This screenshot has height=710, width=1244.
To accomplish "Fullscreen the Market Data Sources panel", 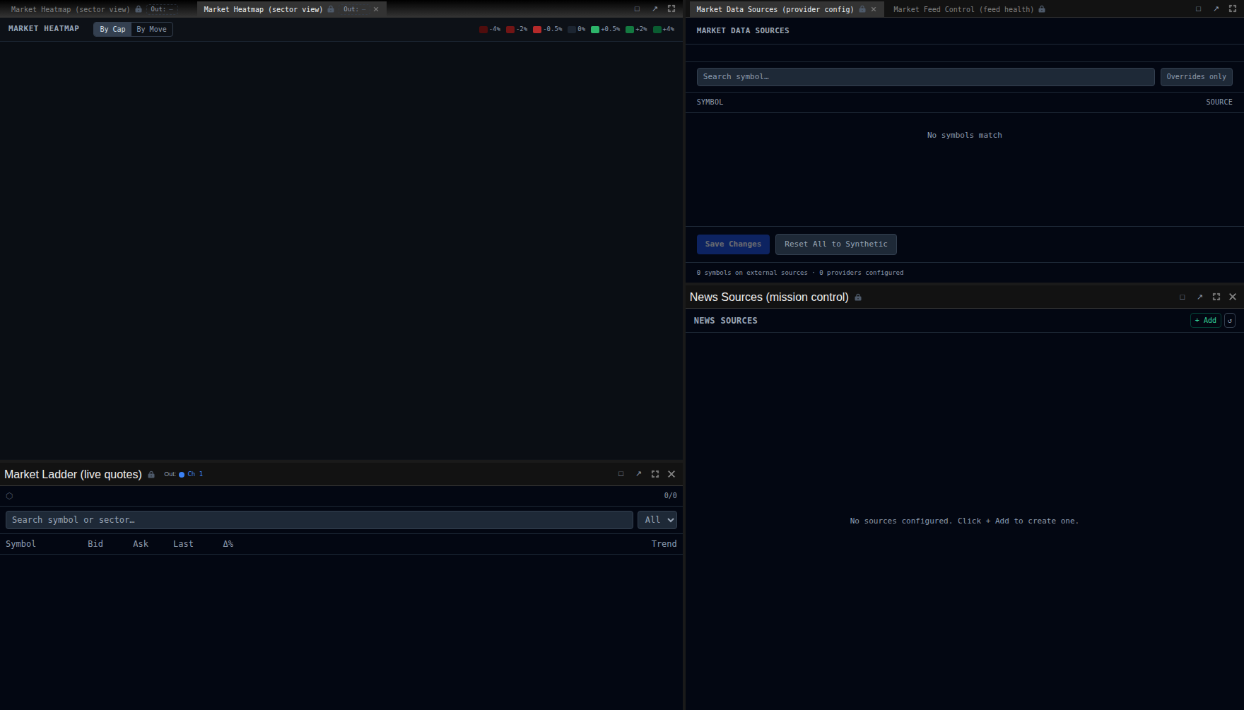I will coord(1233,9).
